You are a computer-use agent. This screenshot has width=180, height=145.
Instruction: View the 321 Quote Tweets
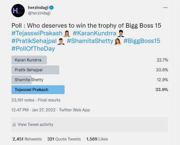coord(64,139)
